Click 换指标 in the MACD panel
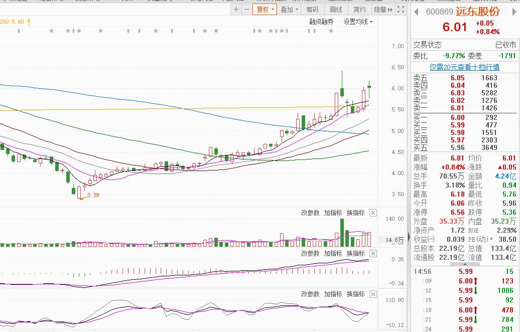 (355, 253)
